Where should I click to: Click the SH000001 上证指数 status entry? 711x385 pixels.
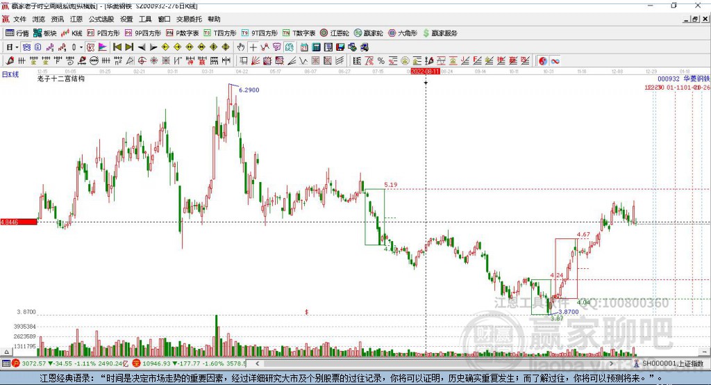point(672,363)
